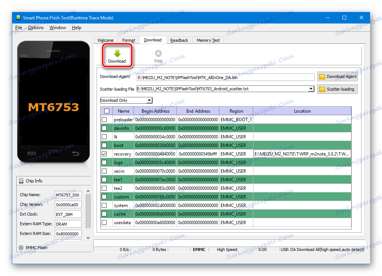Click the Download Agent folder button
This screenshot has width=382, height=276.
(337, 76)
